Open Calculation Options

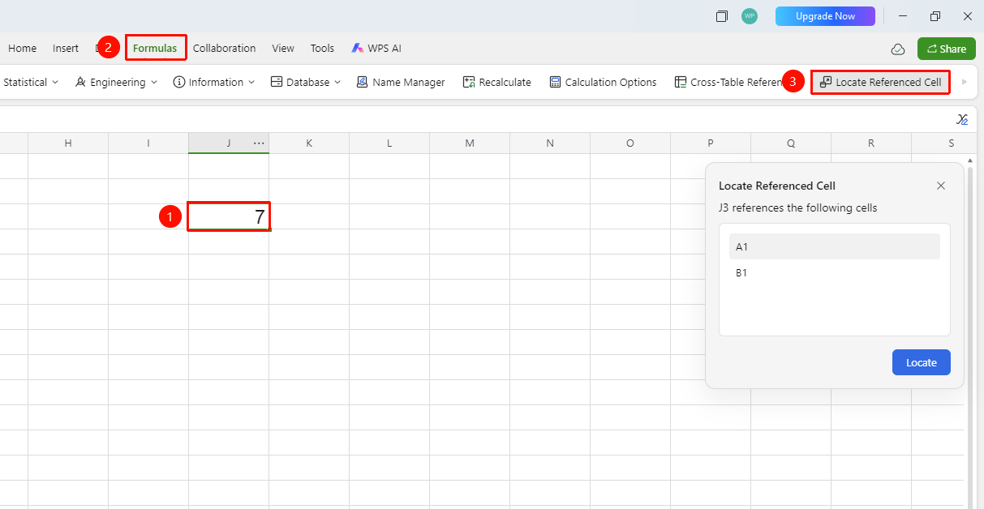(603, 82)
